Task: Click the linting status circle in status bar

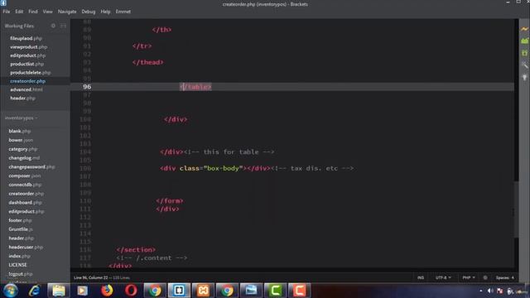Action: pos(485,278)
